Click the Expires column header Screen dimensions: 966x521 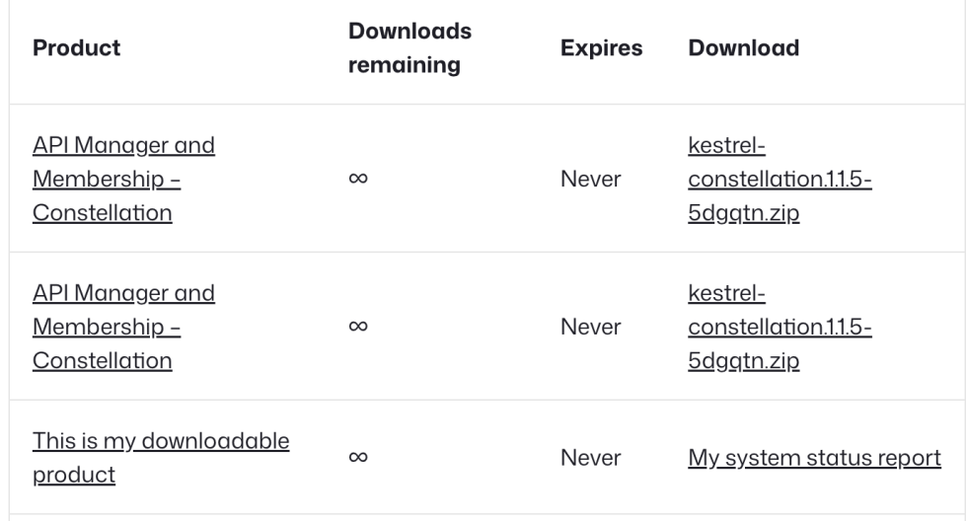[603, 48]
